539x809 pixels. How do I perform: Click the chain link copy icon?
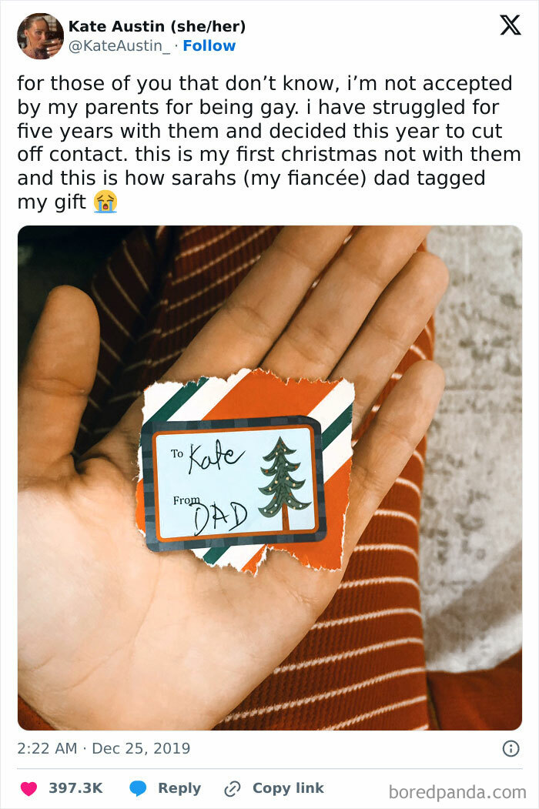point(233,788)
